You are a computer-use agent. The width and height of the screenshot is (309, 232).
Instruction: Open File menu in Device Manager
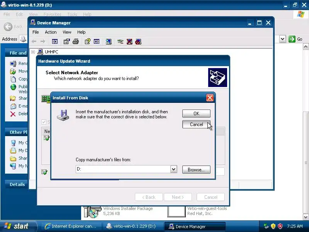(x=36, y=32)
